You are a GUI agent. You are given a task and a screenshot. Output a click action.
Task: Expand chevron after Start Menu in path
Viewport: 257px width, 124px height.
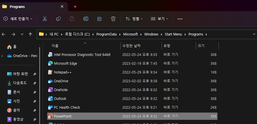click(185, 34)
